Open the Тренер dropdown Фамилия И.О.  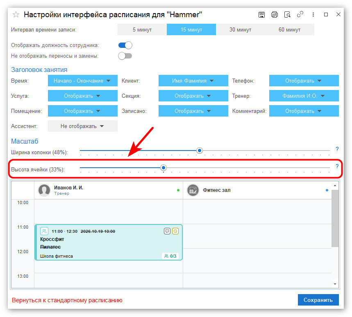pos(304,96)
